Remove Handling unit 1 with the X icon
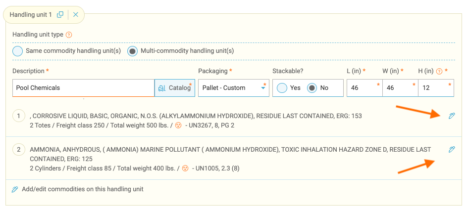467x210 pixels. pos(76,14)
